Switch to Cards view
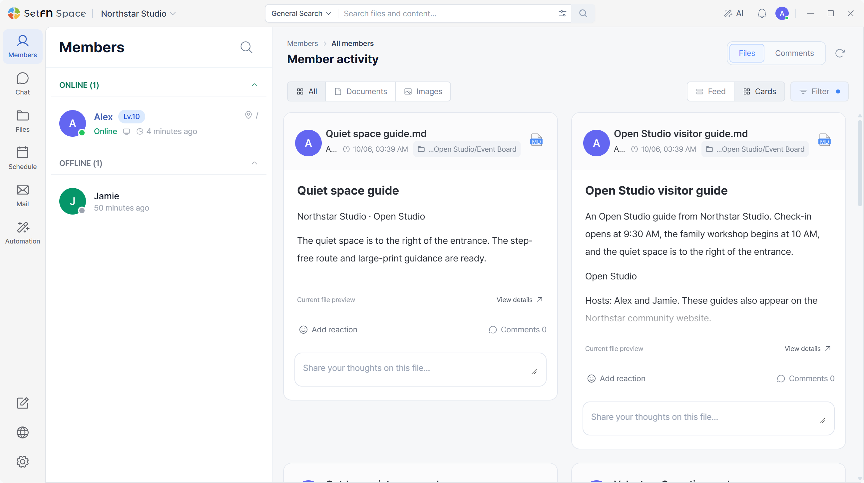 click(759, 91)
